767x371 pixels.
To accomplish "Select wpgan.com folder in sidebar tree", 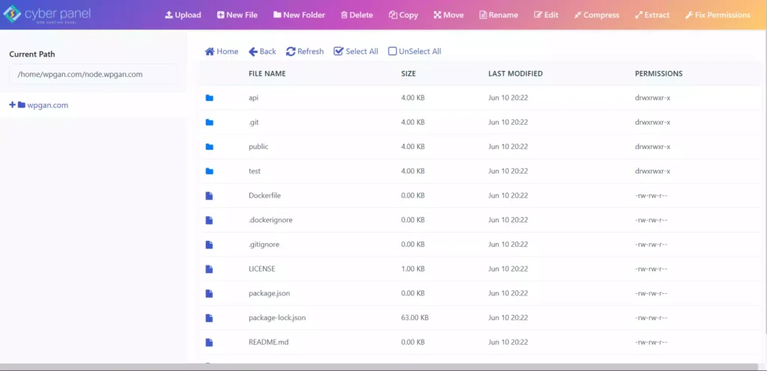I will [43, 105].
